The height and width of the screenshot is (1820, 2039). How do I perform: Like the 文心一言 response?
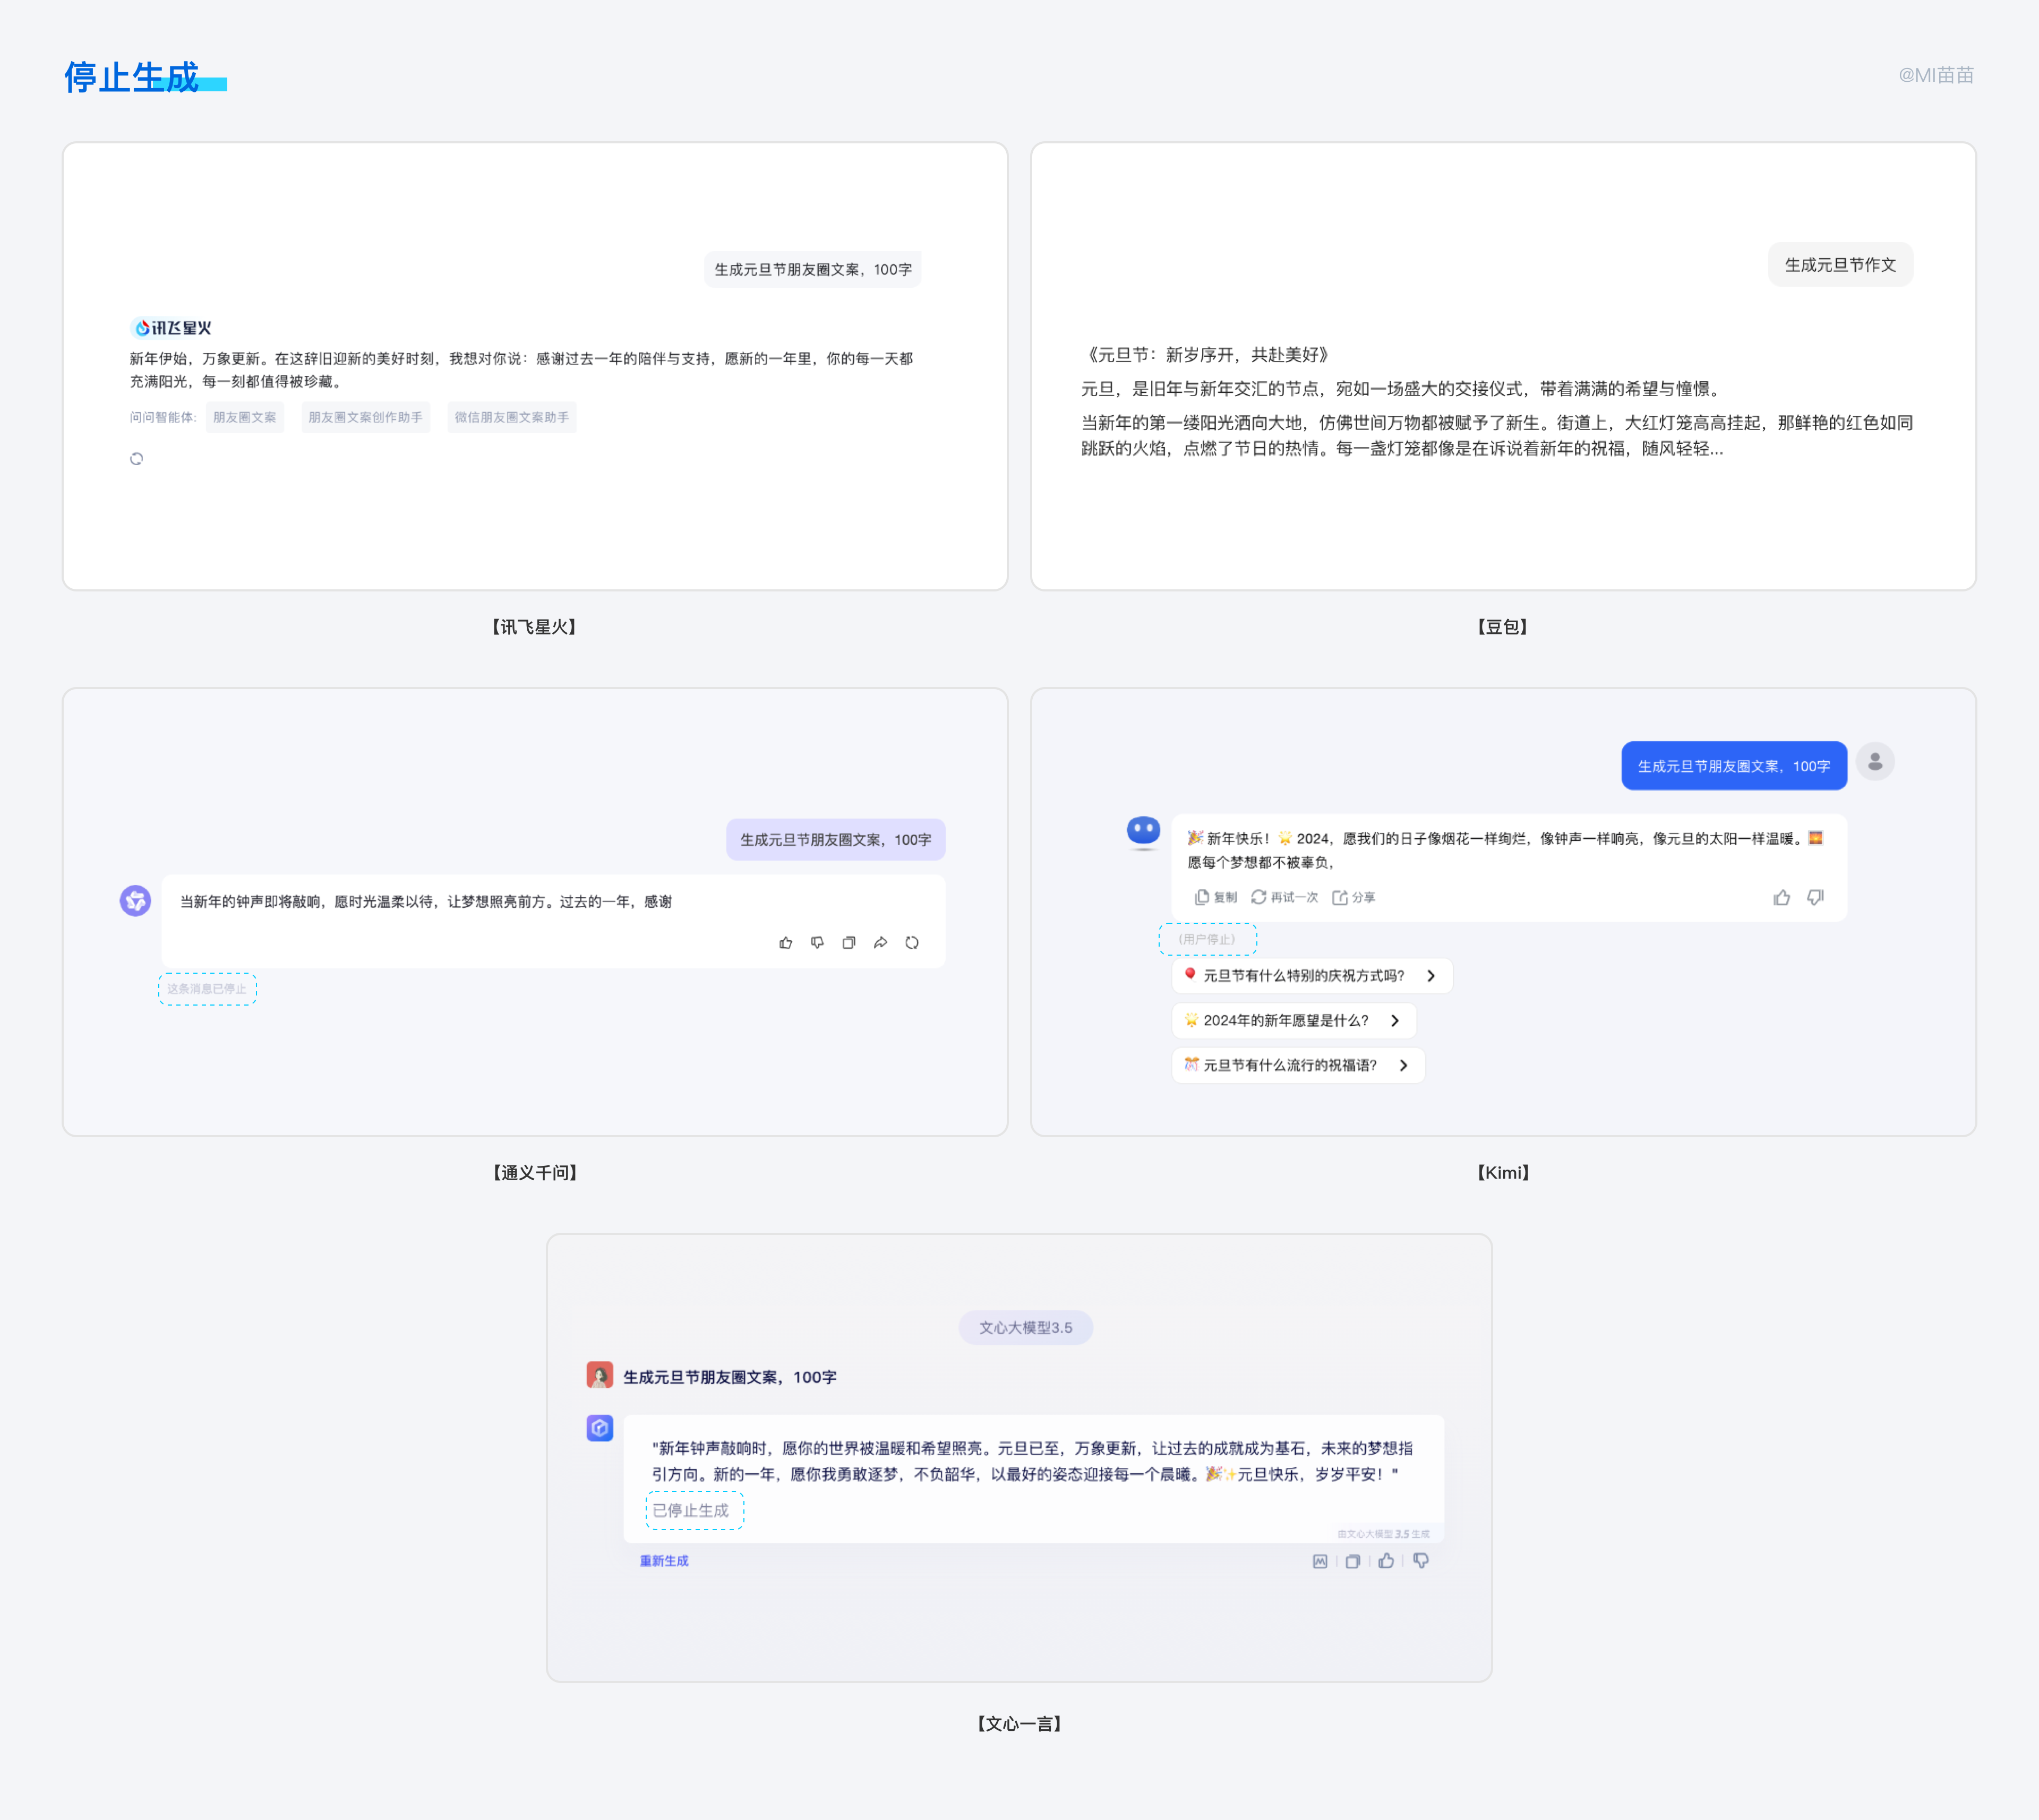point(1386,1561)
